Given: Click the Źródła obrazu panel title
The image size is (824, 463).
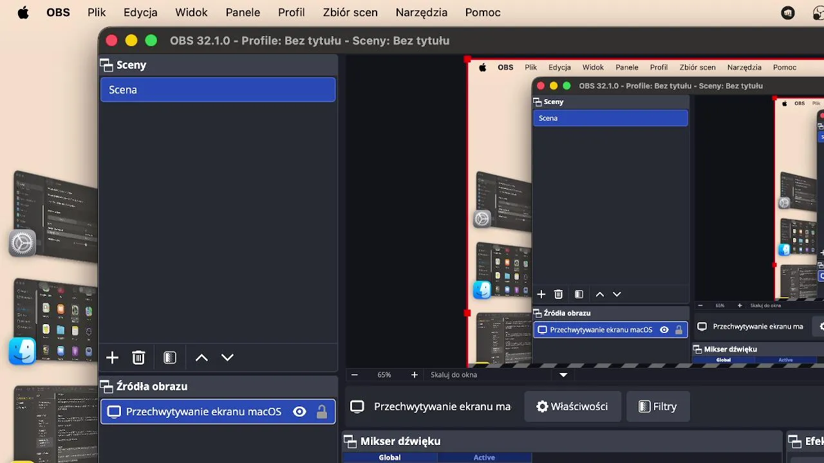Looking at the screenshot, I should point(152,386).
